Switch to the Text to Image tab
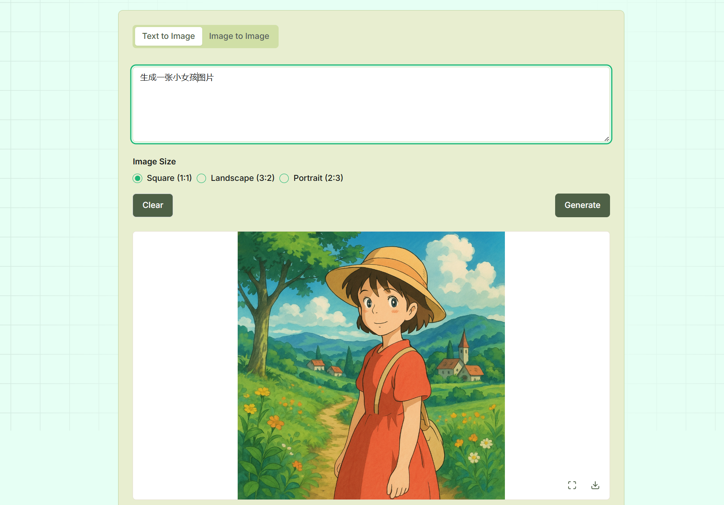The height and width of the screenshot is (505, 724). pyautogui.click(x=168, y=36)
